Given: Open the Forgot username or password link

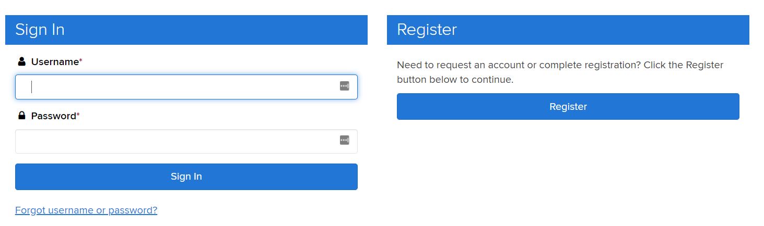Looking at the screenshot, I should point(86,210).
